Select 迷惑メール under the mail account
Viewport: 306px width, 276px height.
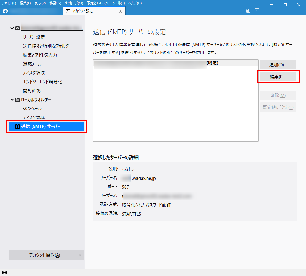(x=32, y=64)
